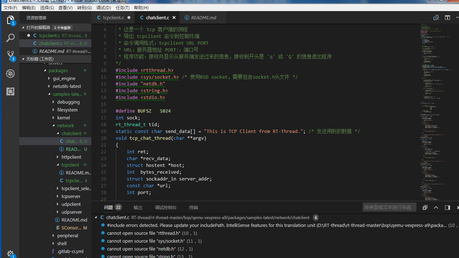This screenshot has width=459, height=258.
Task: Open the 帮助(H) menu
Action: [x=141, y=8]
